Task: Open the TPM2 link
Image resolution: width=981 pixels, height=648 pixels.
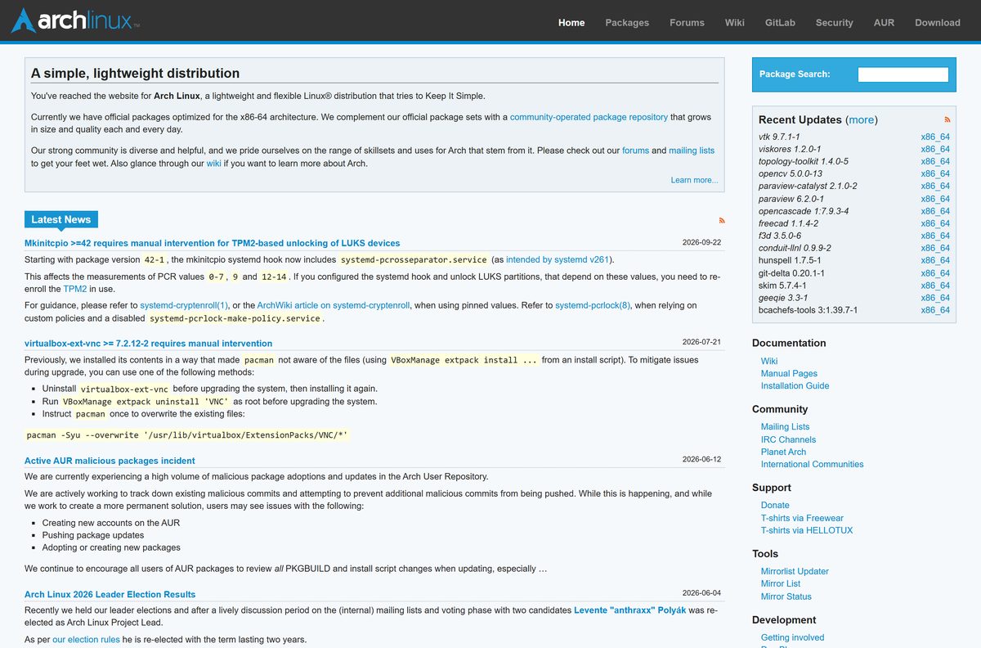Action: (75, 289)
